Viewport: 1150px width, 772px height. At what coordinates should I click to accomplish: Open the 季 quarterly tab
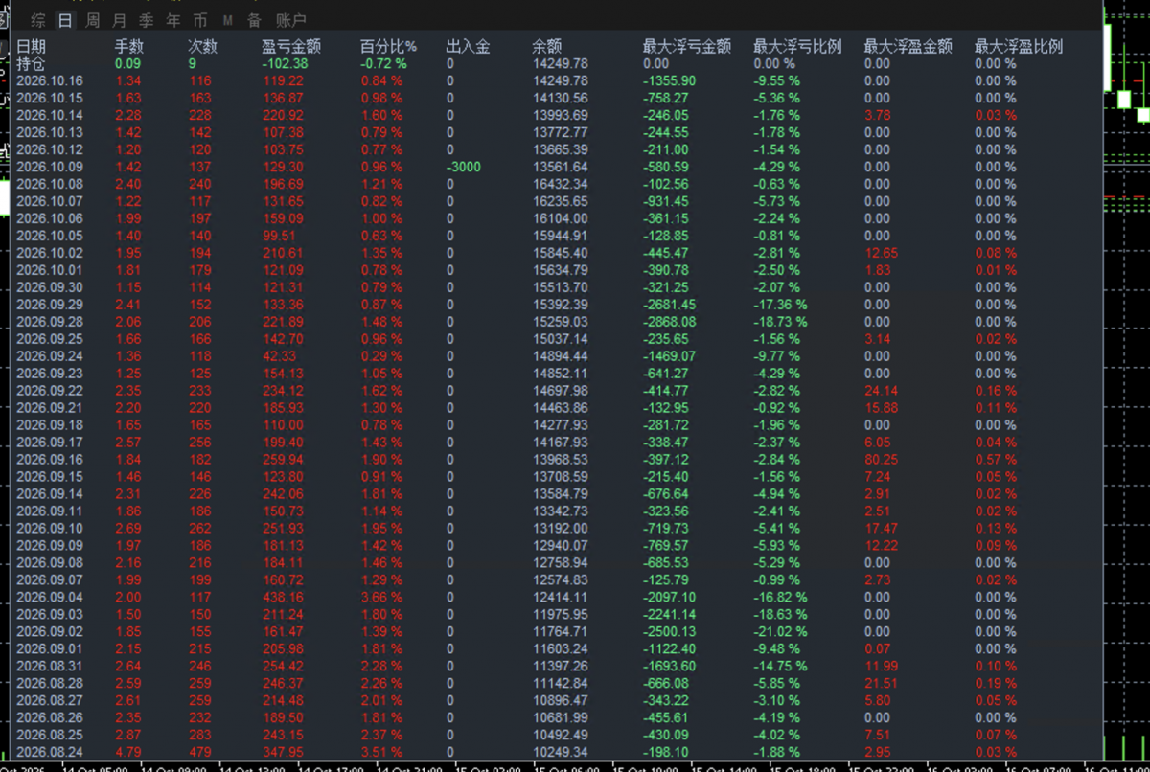pyautogui.click(x=146, y=20)
